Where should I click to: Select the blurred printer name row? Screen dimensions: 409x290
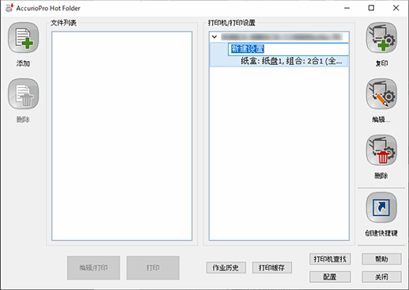point(282,36)
